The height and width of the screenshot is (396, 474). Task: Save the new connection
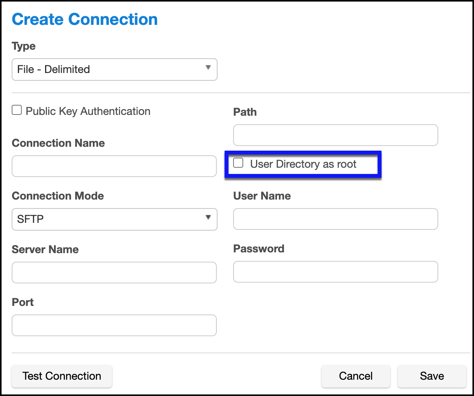pyautogui.click(x=432, y=376)
